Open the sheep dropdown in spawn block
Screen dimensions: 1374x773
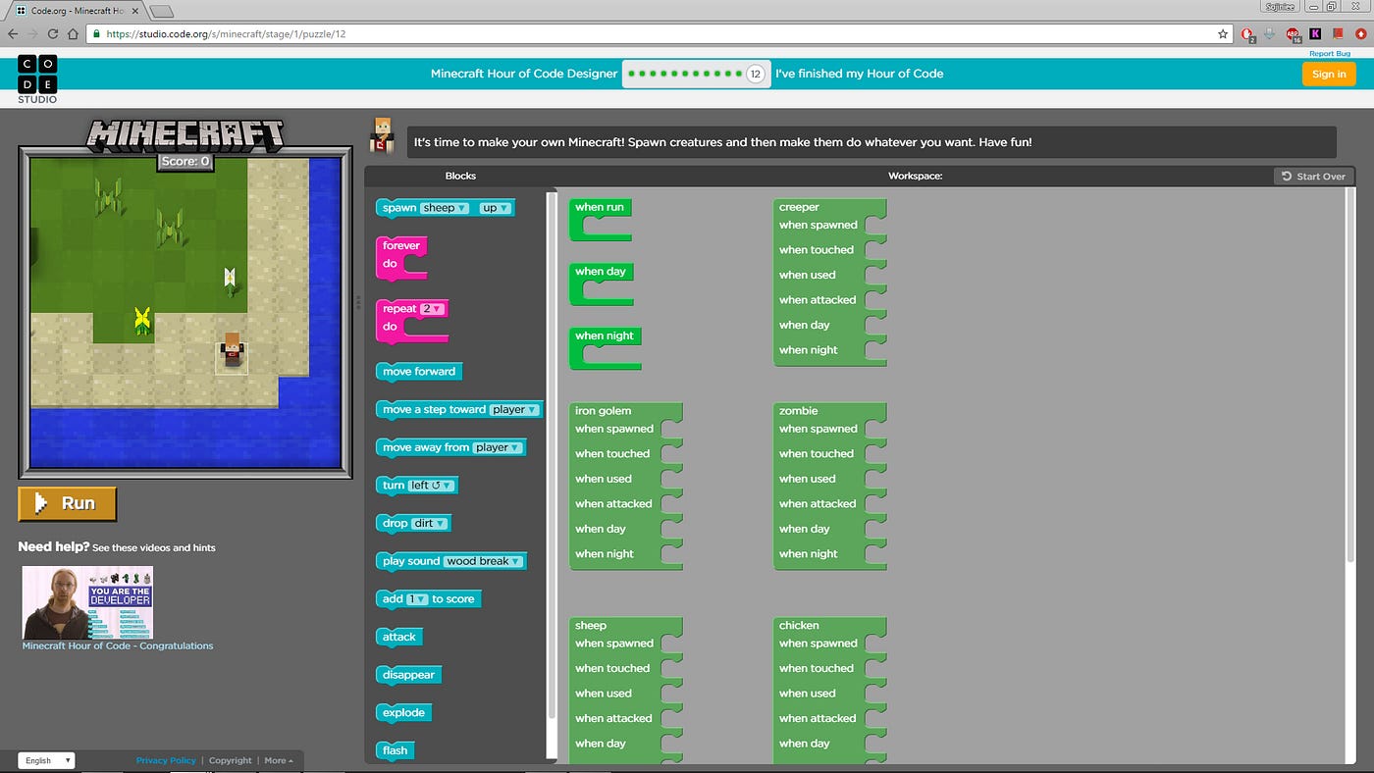445,208
